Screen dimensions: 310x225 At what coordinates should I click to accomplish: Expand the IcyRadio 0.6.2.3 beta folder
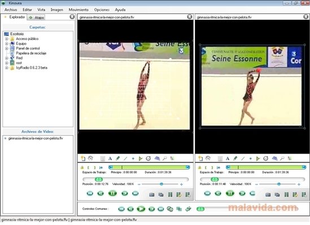coord(7,68)
